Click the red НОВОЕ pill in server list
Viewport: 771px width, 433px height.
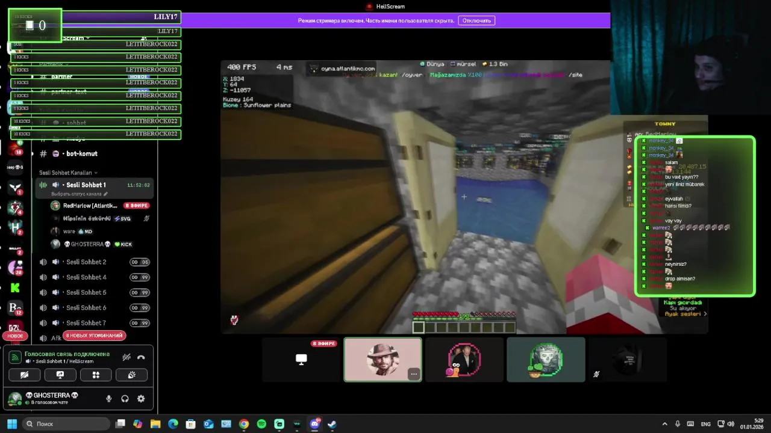coord(15,336)
